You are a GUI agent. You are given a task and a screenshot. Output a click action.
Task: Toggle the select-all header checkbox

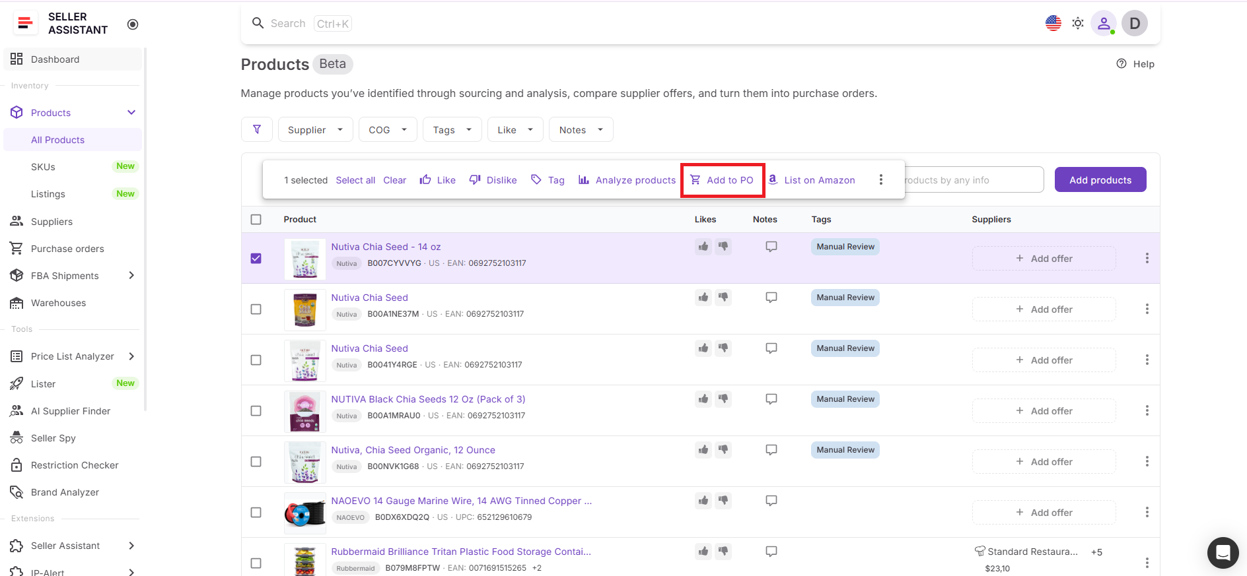click(x=256, y=220)
